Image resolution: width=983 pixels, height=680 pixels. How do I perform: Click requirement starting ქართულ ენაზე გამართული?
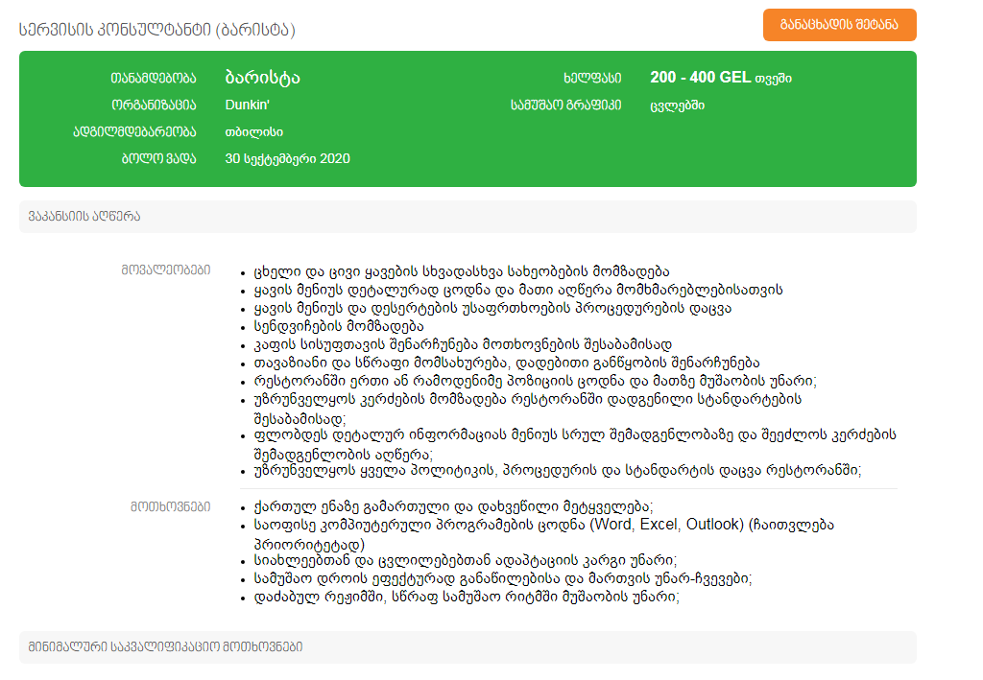[453, 506]
